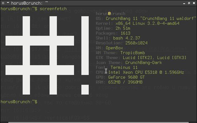197x123 pixels.
Task: Click the Font value 'Terminus 11'
Action: click(x=124, y=68)
